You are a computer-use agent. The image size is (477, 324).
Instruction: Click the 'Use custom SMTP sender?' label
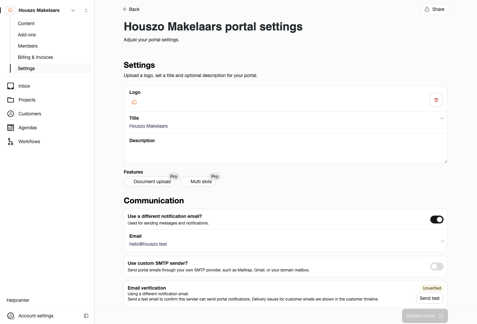(158, 263)
